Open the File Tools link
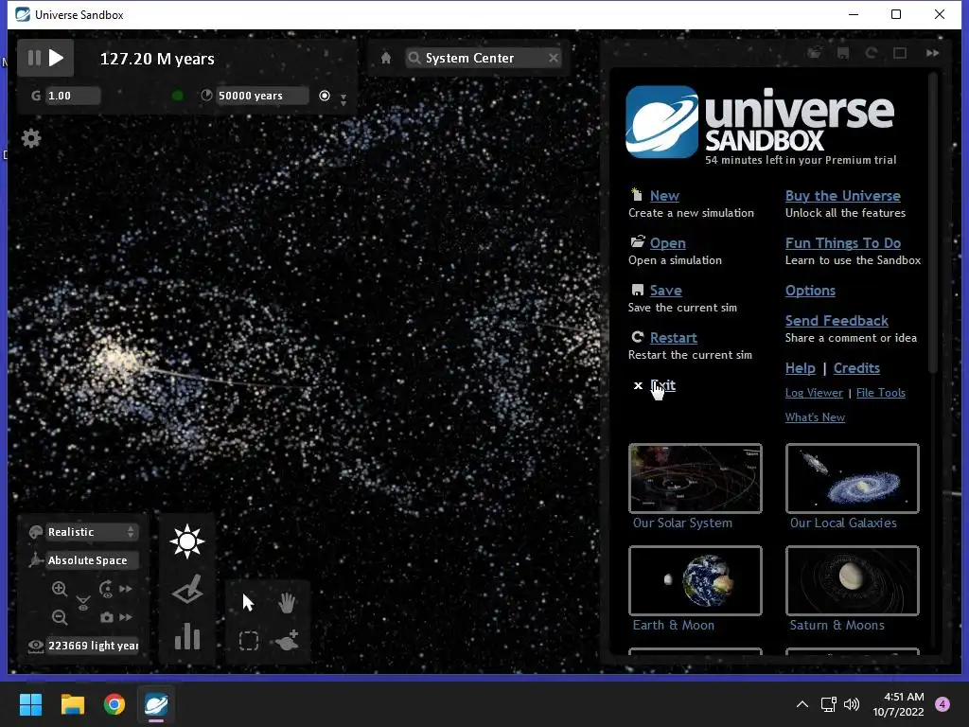The width and height of the screenshot is (969, 727). pos(880,393)
